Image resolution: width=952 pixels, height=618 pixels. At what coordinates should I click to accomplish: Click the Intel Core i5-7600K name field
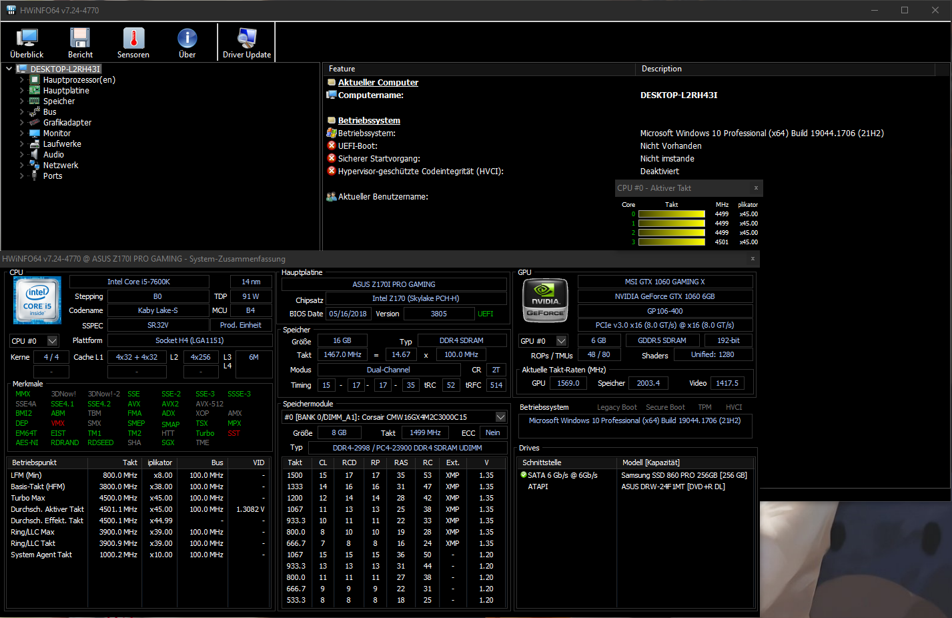pos(139,282)
